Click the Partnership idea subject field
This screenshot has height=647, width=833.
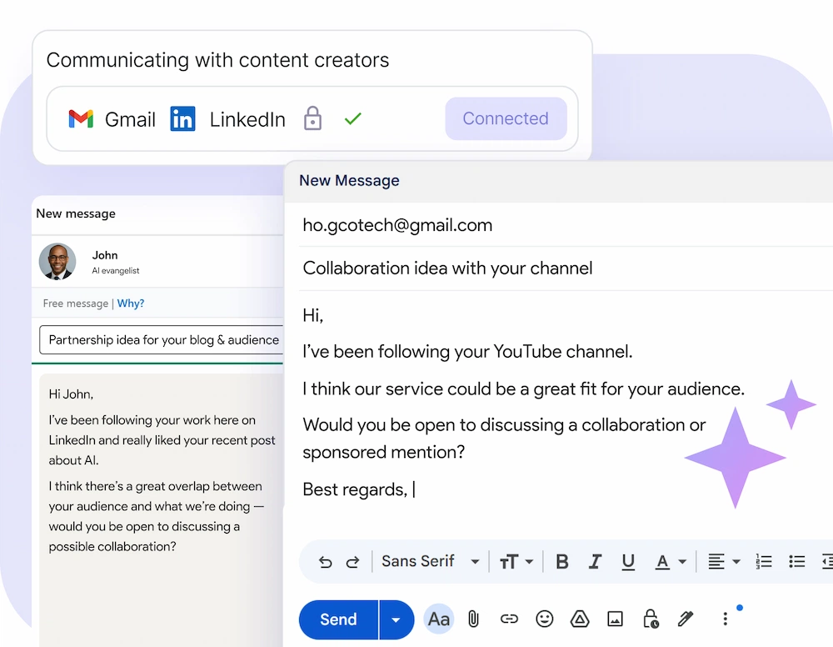(x=162, y=339)
